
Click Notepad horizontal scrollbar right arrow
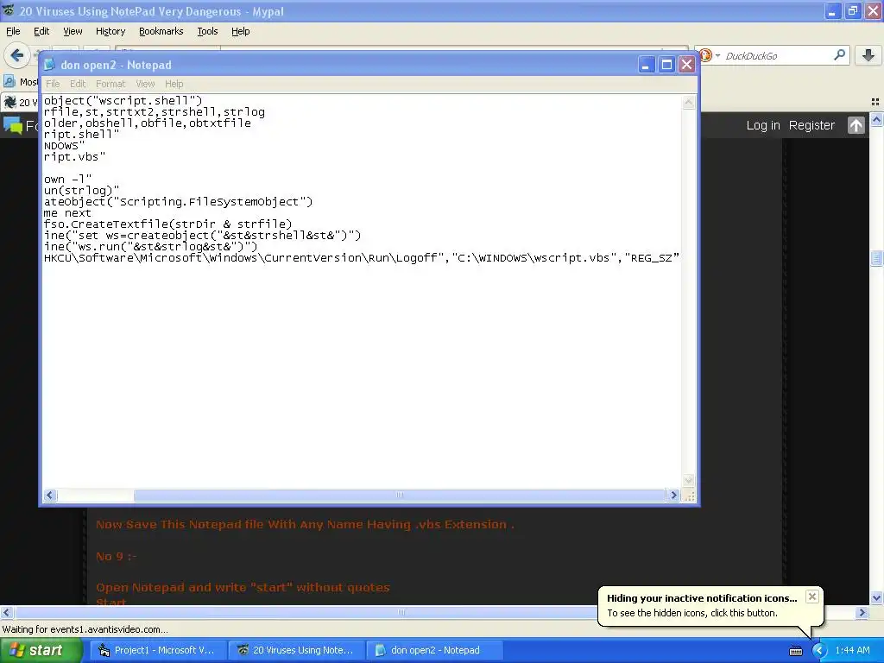coord(673,495)
